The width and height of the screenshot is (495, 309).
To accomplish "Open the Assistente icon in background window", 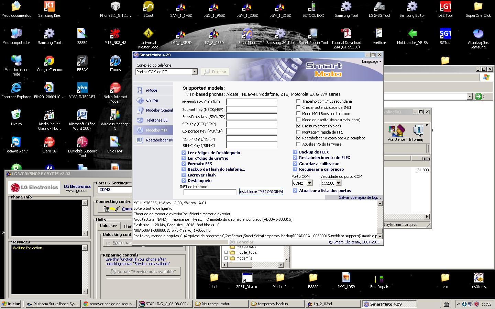I will coord(396,133).
